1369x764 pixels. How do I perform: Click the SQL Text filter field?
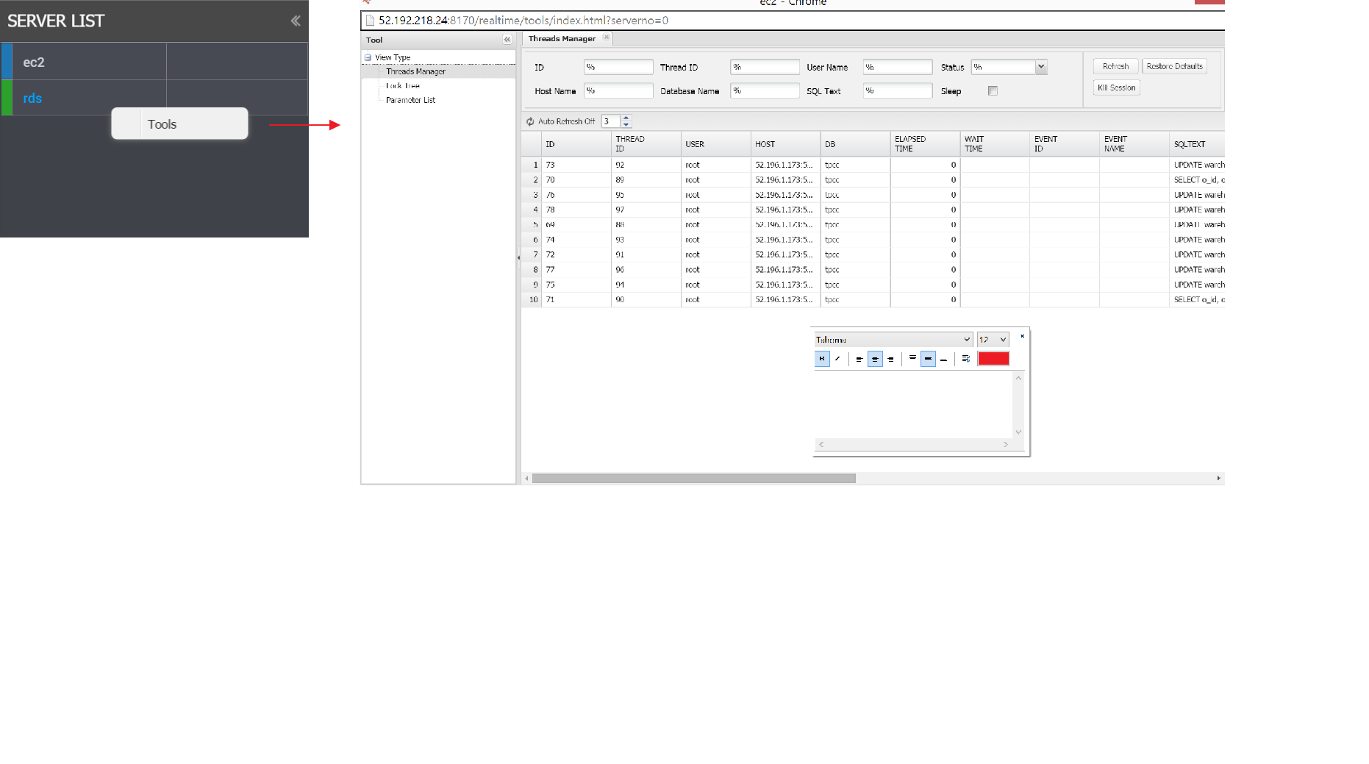pyautogui.click(x=897, y=91)
